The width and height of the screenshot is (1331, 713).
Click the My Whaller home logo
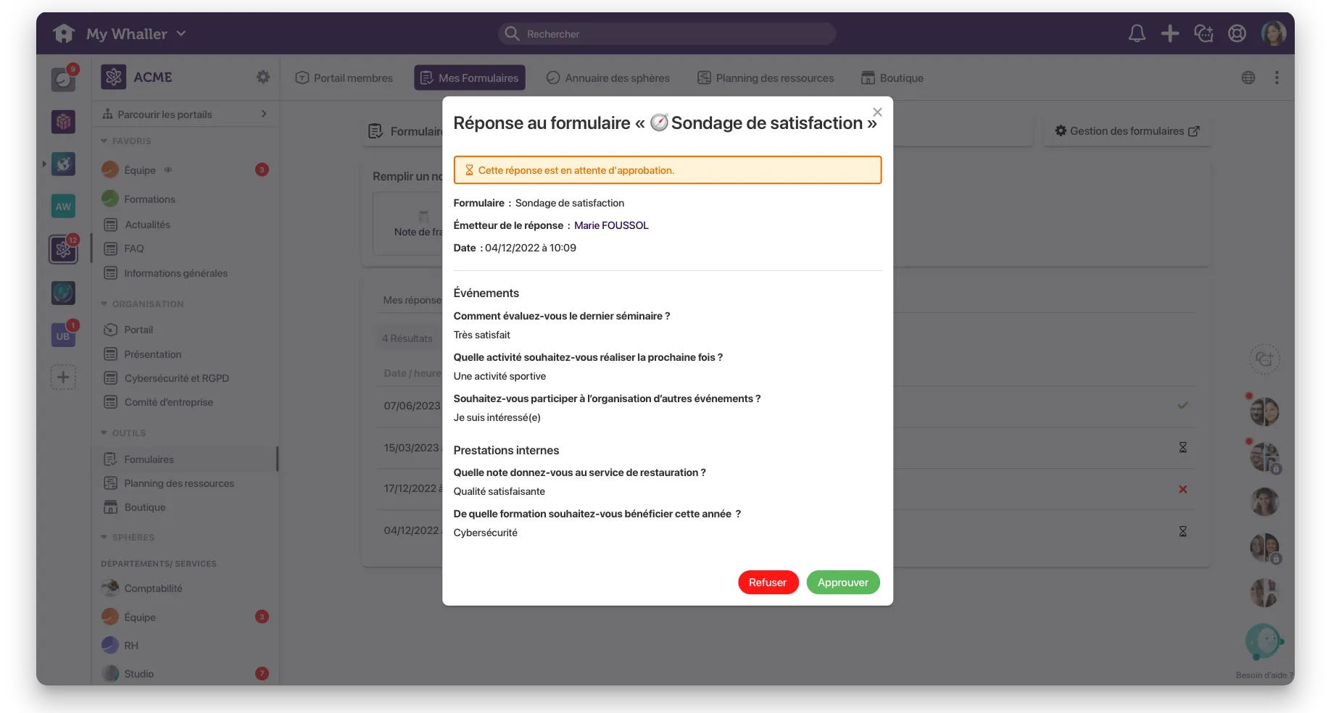coord(64,33)
